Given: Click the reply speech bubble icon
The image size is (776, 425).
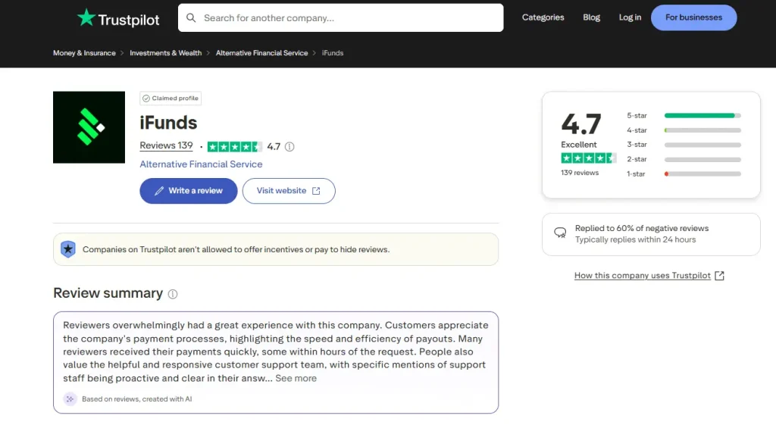Looking at the screenshot, I should click(x=560, y=233).
